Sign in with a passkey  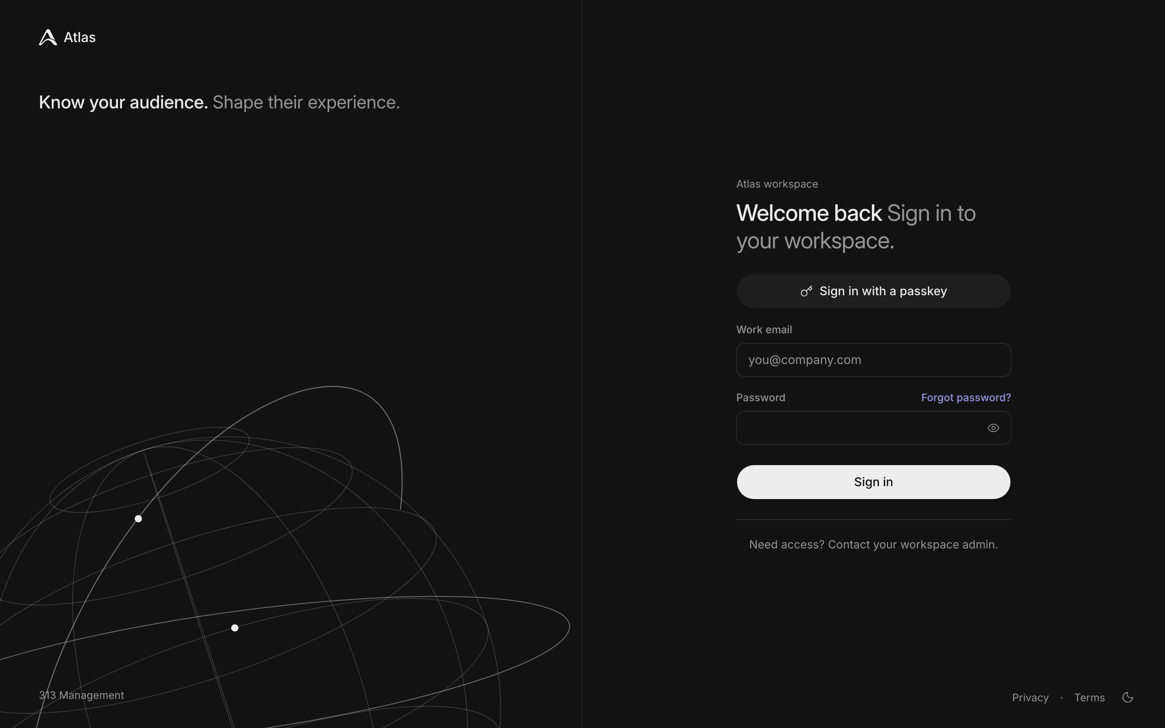[873, 291]
